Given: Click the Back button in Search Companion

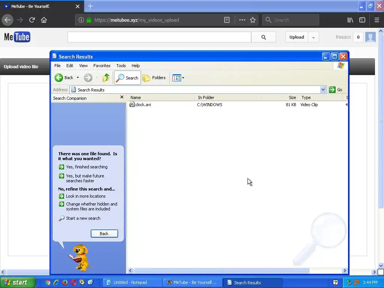Looking at the screenshot, I should point(104,234).
